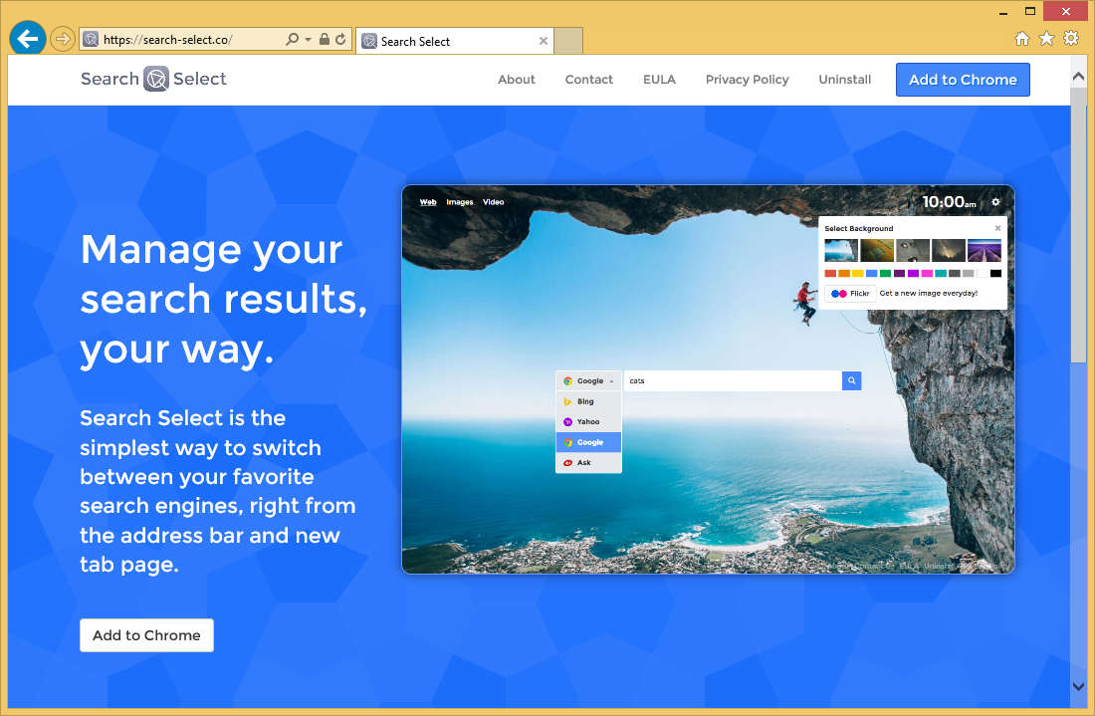
Task: Click the browser Forward arrow button
Action: point(63,39)
